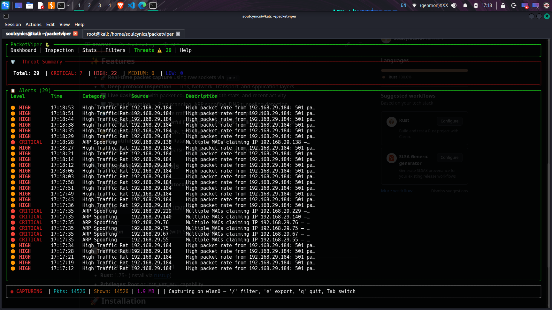552x310 pixels.
Task: Click the CRITICAL ARP Spoofing alert at 17:18:28
Action: (163, 142)
